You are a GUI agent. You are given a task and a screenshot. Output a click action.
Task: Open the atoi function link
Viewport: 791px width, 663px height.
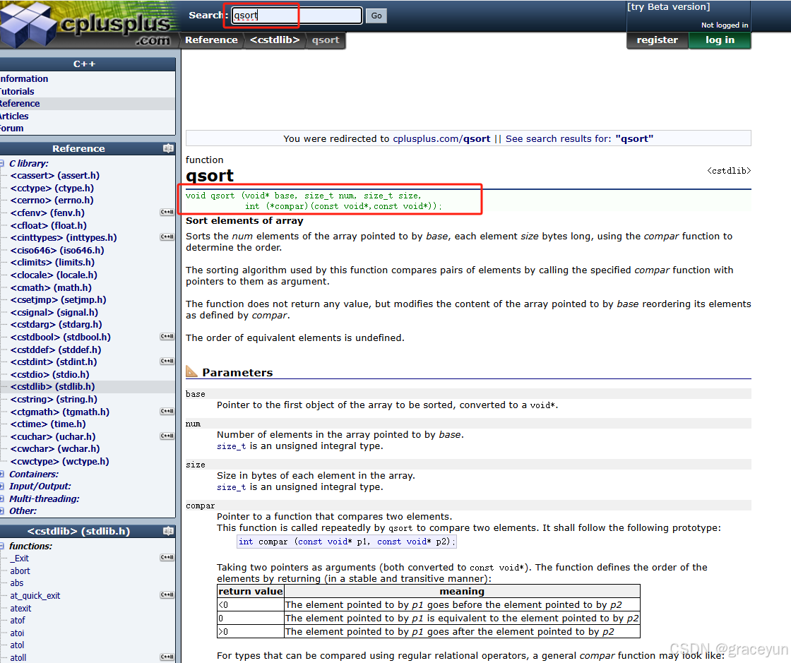17,633
